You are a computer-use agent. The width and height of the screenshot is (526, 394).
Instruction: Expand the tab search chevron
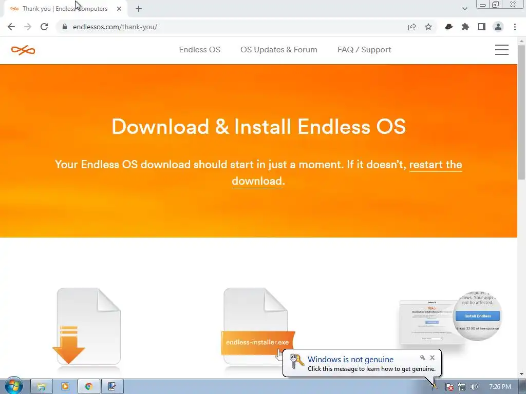[464, 9]
